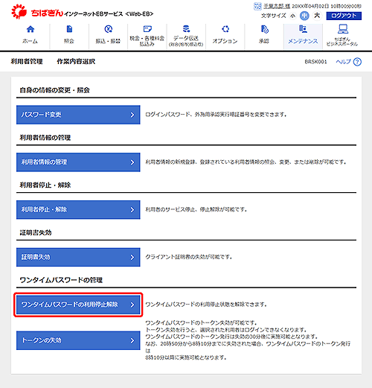Click the 利用者停止・解除 chevron arrow
Screen dimensions: 372x388
132,210
